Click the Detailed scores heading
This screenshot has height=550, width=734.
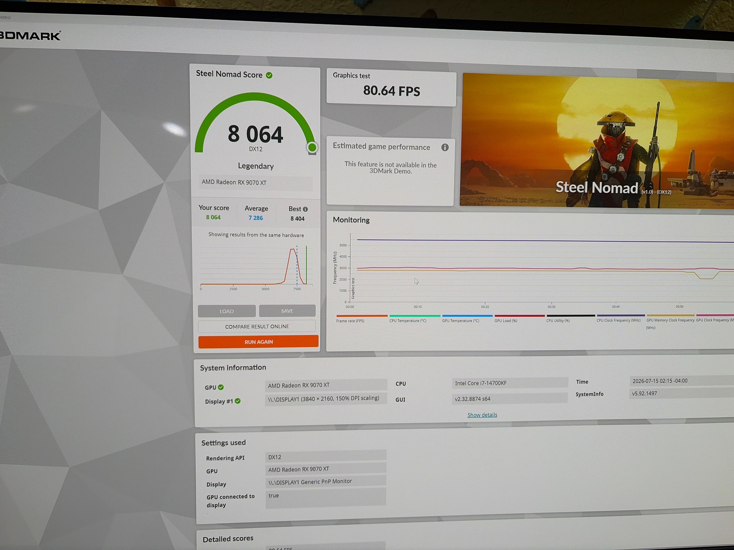228,539
